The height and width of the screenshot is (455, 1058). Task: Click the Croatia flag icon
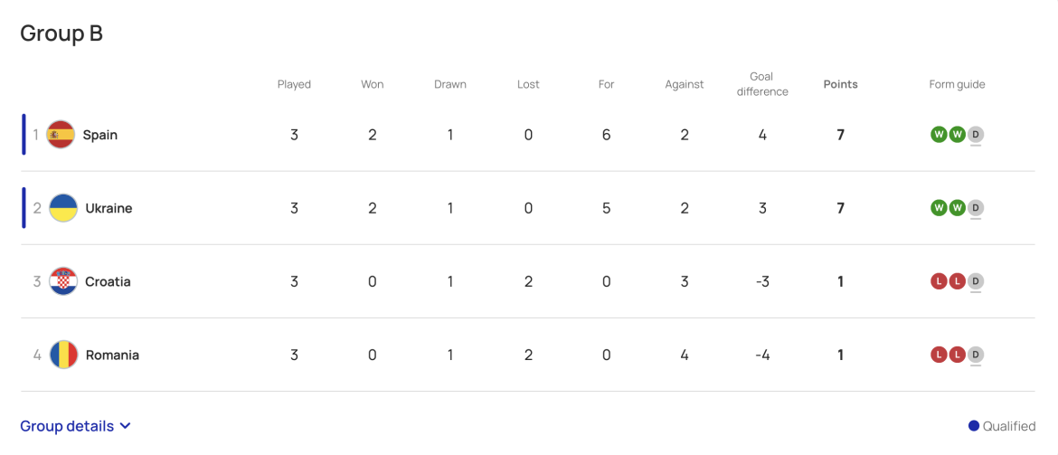[63, 281]
